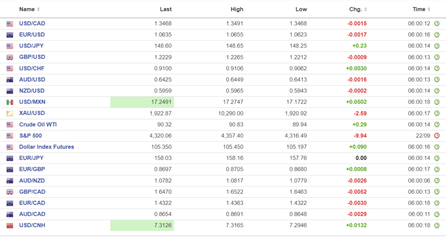
Task: Click the Mexico flag icon beside USD/MXN
Action: coord(10,102)
